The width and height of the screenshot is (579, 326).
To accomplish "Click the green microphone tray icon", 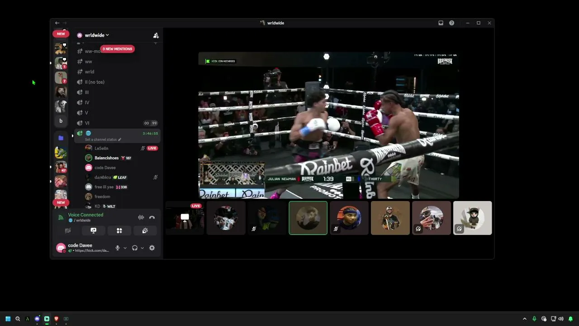I will pos(534,319).
